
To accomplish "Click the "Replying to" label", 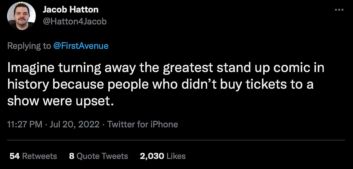I will (29, 46).
